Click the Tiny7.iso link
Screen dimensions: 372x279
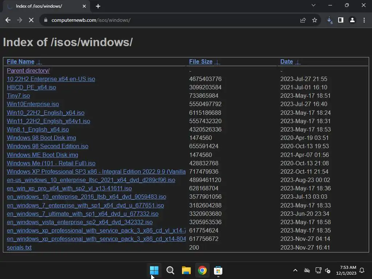point(18,96)
